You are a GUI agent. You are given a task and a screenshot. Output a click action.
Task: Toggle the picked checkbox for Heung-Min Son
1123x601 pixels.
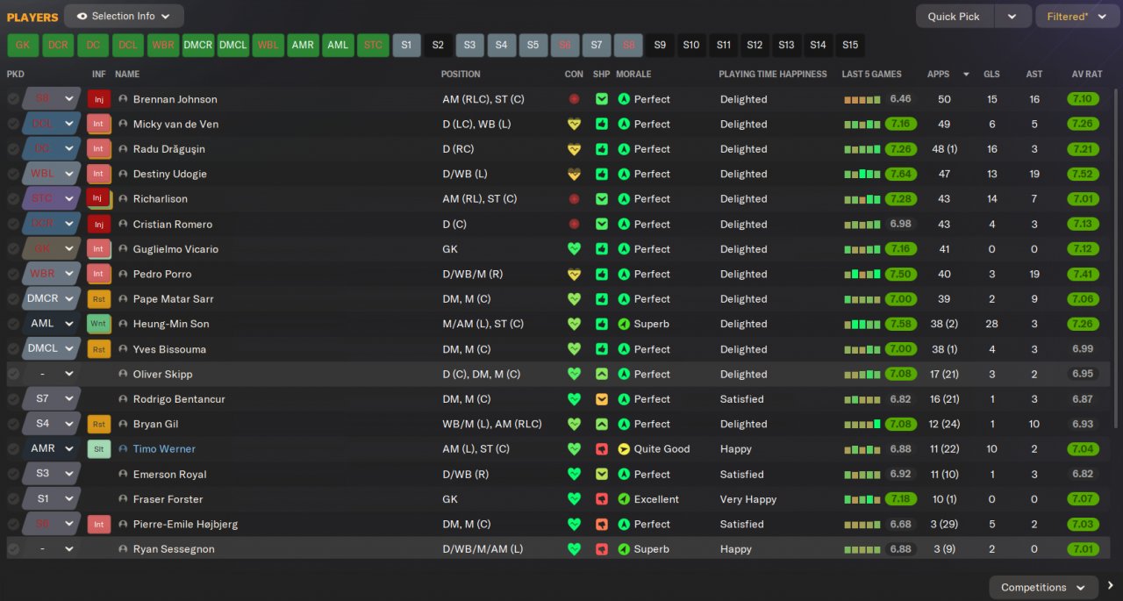click(13, 324)
